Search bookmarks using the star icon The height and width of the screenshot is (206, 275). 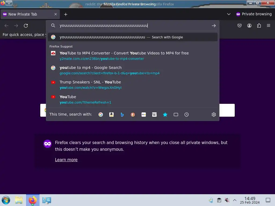pyautogui.click(x=165, y=115)
